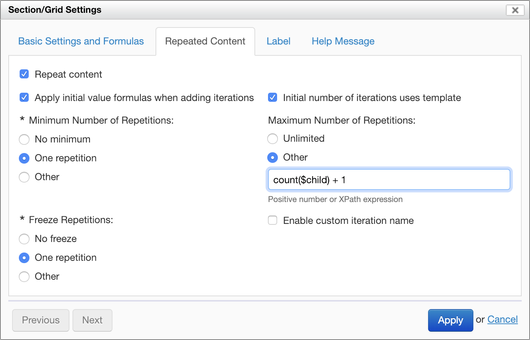Toggle Apply initial value formulas checkbox

tap(24, 97)
